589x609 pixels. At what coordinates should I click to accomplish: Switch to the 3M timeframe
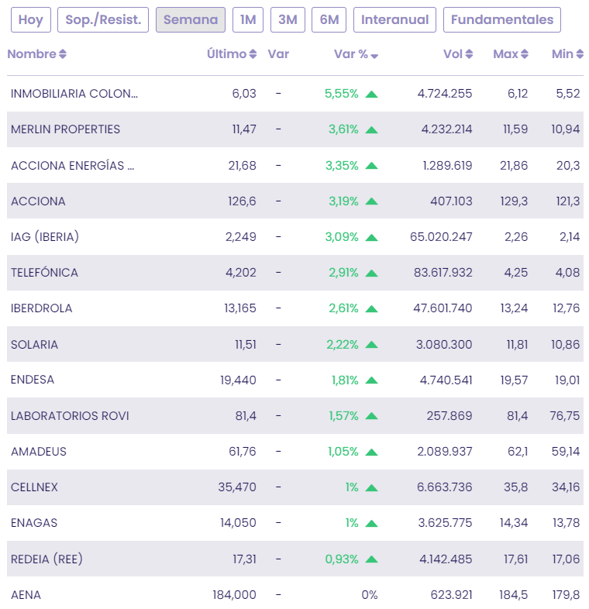click(x=288, y=20)
